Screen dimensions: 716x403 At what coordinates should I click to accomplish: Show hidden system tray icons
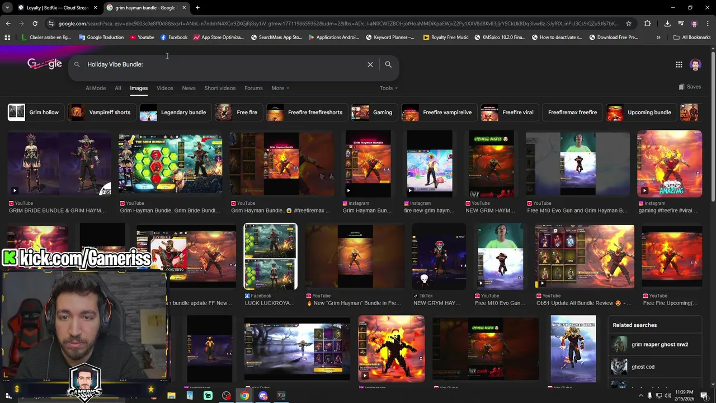coord(640,396)
